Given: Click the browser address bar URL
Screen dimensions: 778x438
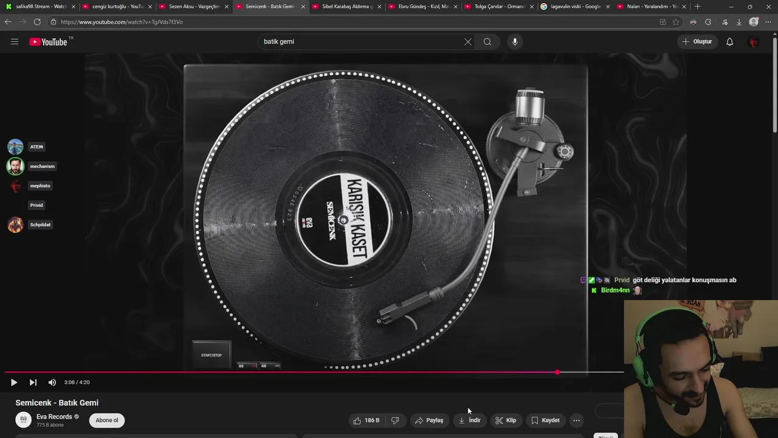Looking at the screenshot, I should click(x=122, y=22).
